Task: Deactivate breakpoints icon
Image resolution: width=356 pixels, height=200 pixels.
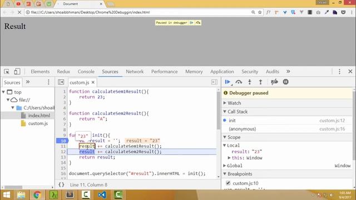Action: [x=274, y=82]
